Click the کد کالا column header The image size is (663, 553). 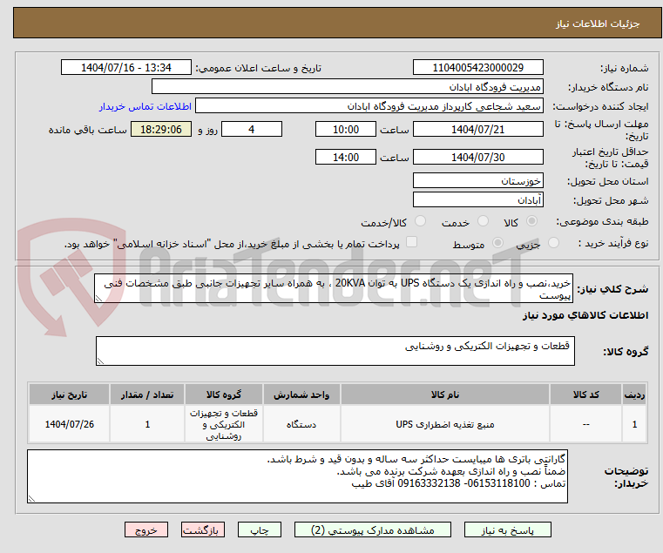tap(585, 395)
